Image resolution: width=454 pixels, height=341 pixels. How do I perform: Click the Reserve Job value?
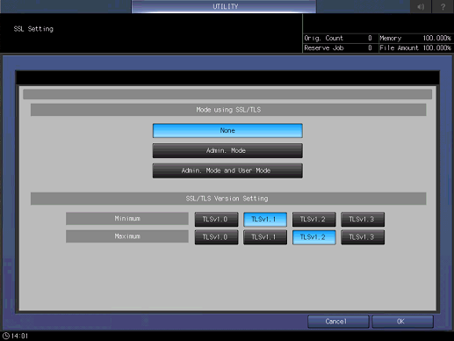370,48
